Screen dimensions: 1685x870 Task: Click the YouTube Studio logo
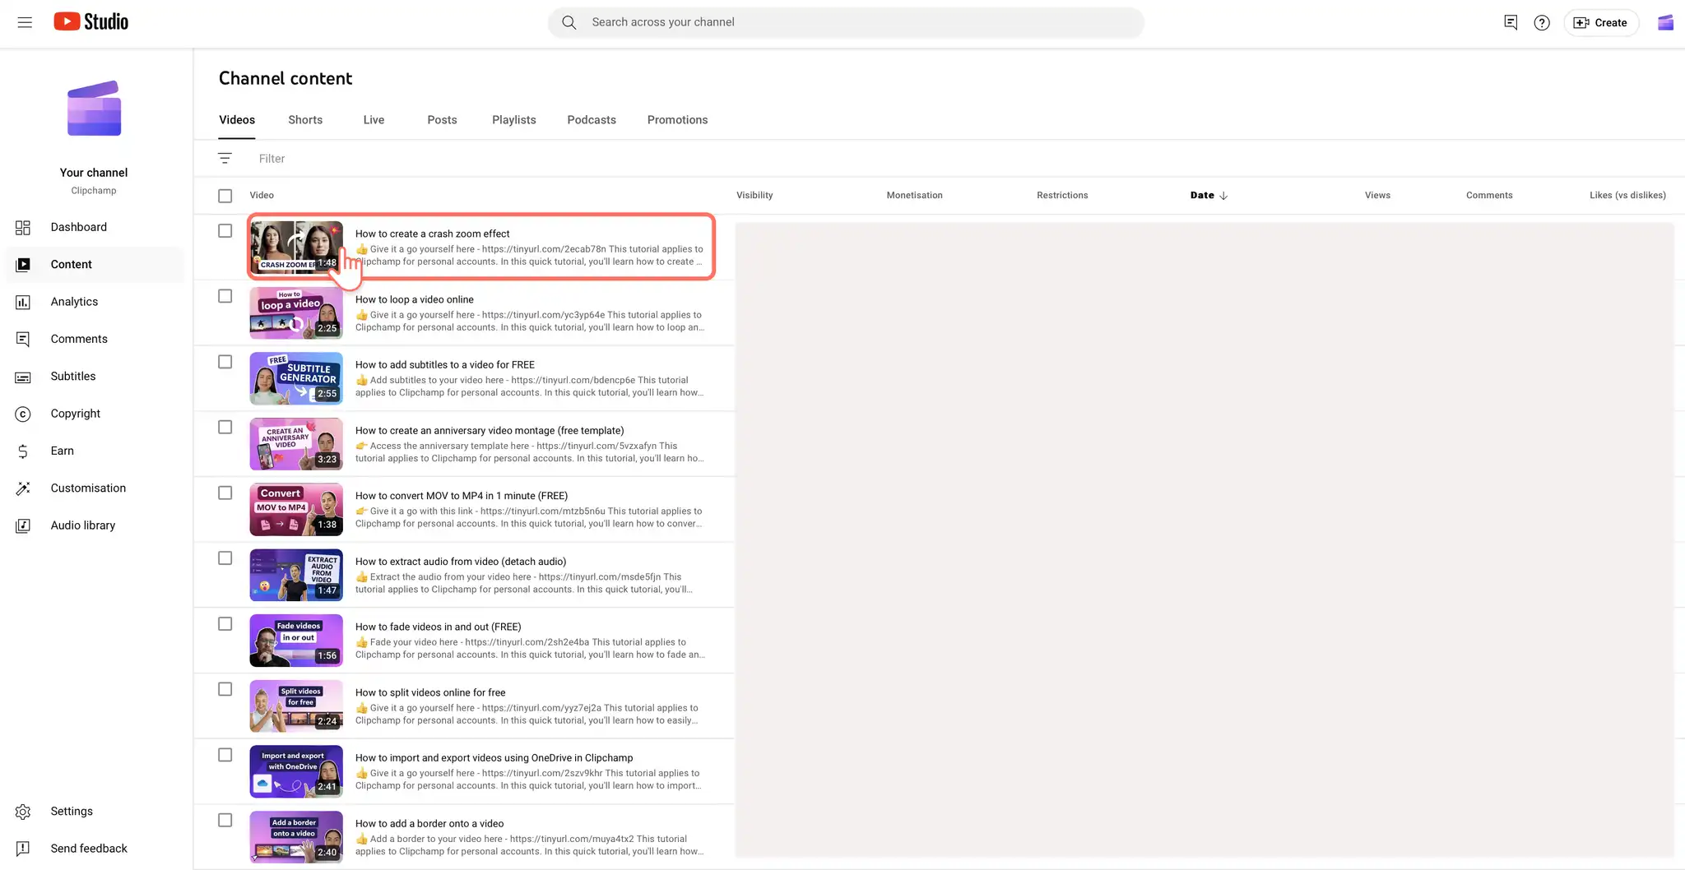pos(91,22)
